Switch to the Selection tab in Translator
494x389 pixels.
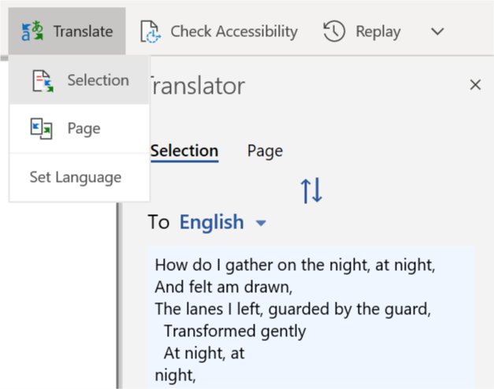click(184, 151)
